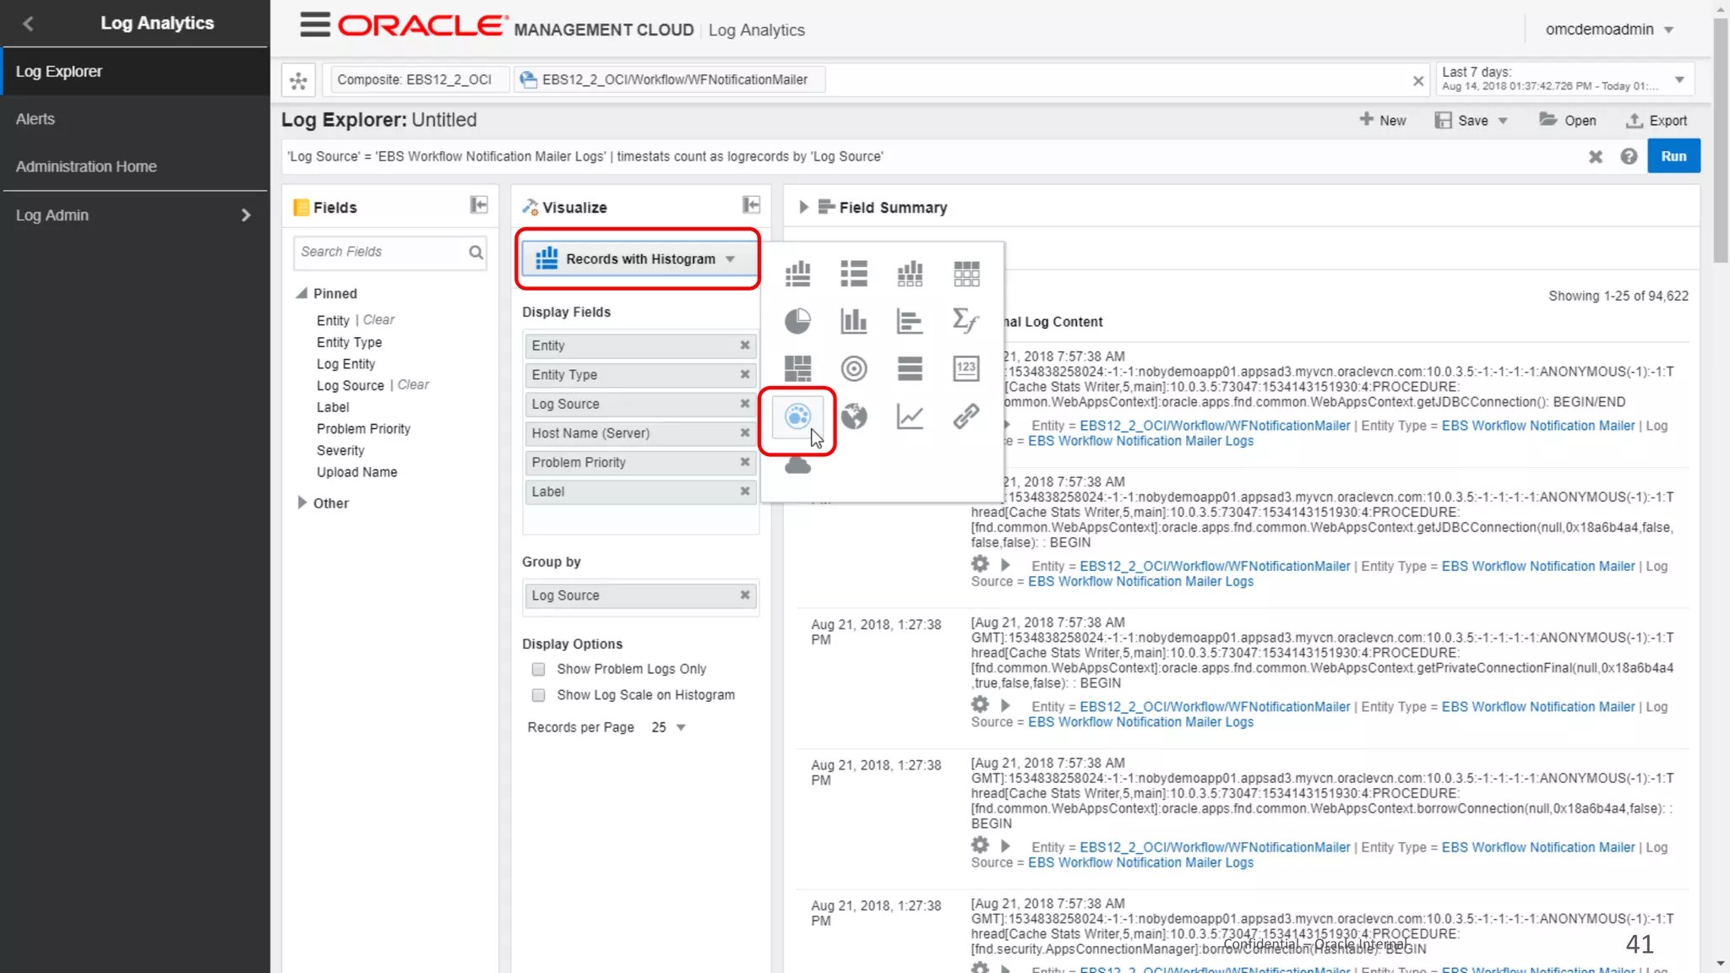This screenshot has width=1730, height=973.
Task: Select the Severity pinned field
Action: click(340, 450)
